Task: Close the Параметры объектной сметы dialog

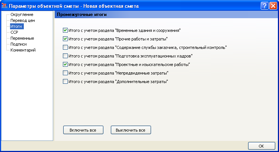Action: (x=273, y=6)
